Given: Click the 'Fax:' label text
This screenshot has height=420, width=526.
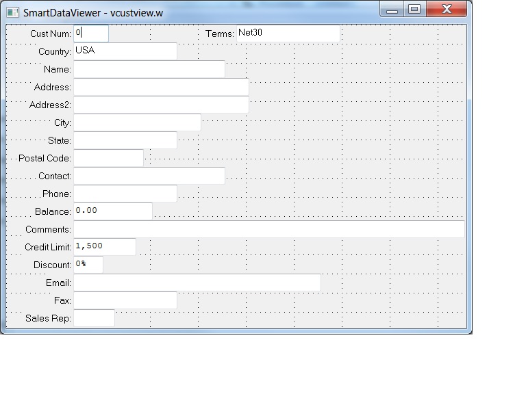Looking at the screenshot, I should pos(62,300).
